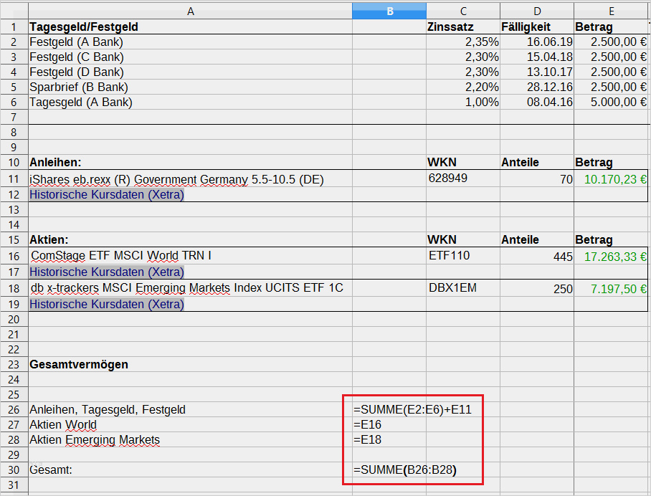Select the Sparbrief (B Bank) cell
The width and height of the screenshot is (651, 496).
[79, 87]
